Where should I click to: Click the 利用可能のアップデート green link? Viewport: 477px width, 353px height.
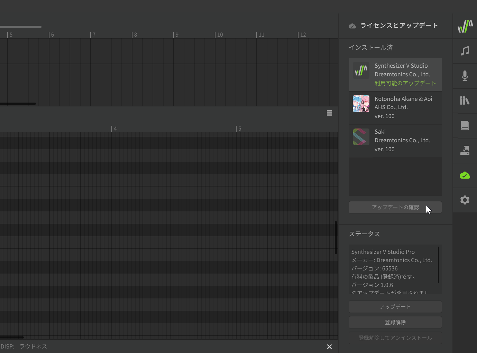[405, 83]
